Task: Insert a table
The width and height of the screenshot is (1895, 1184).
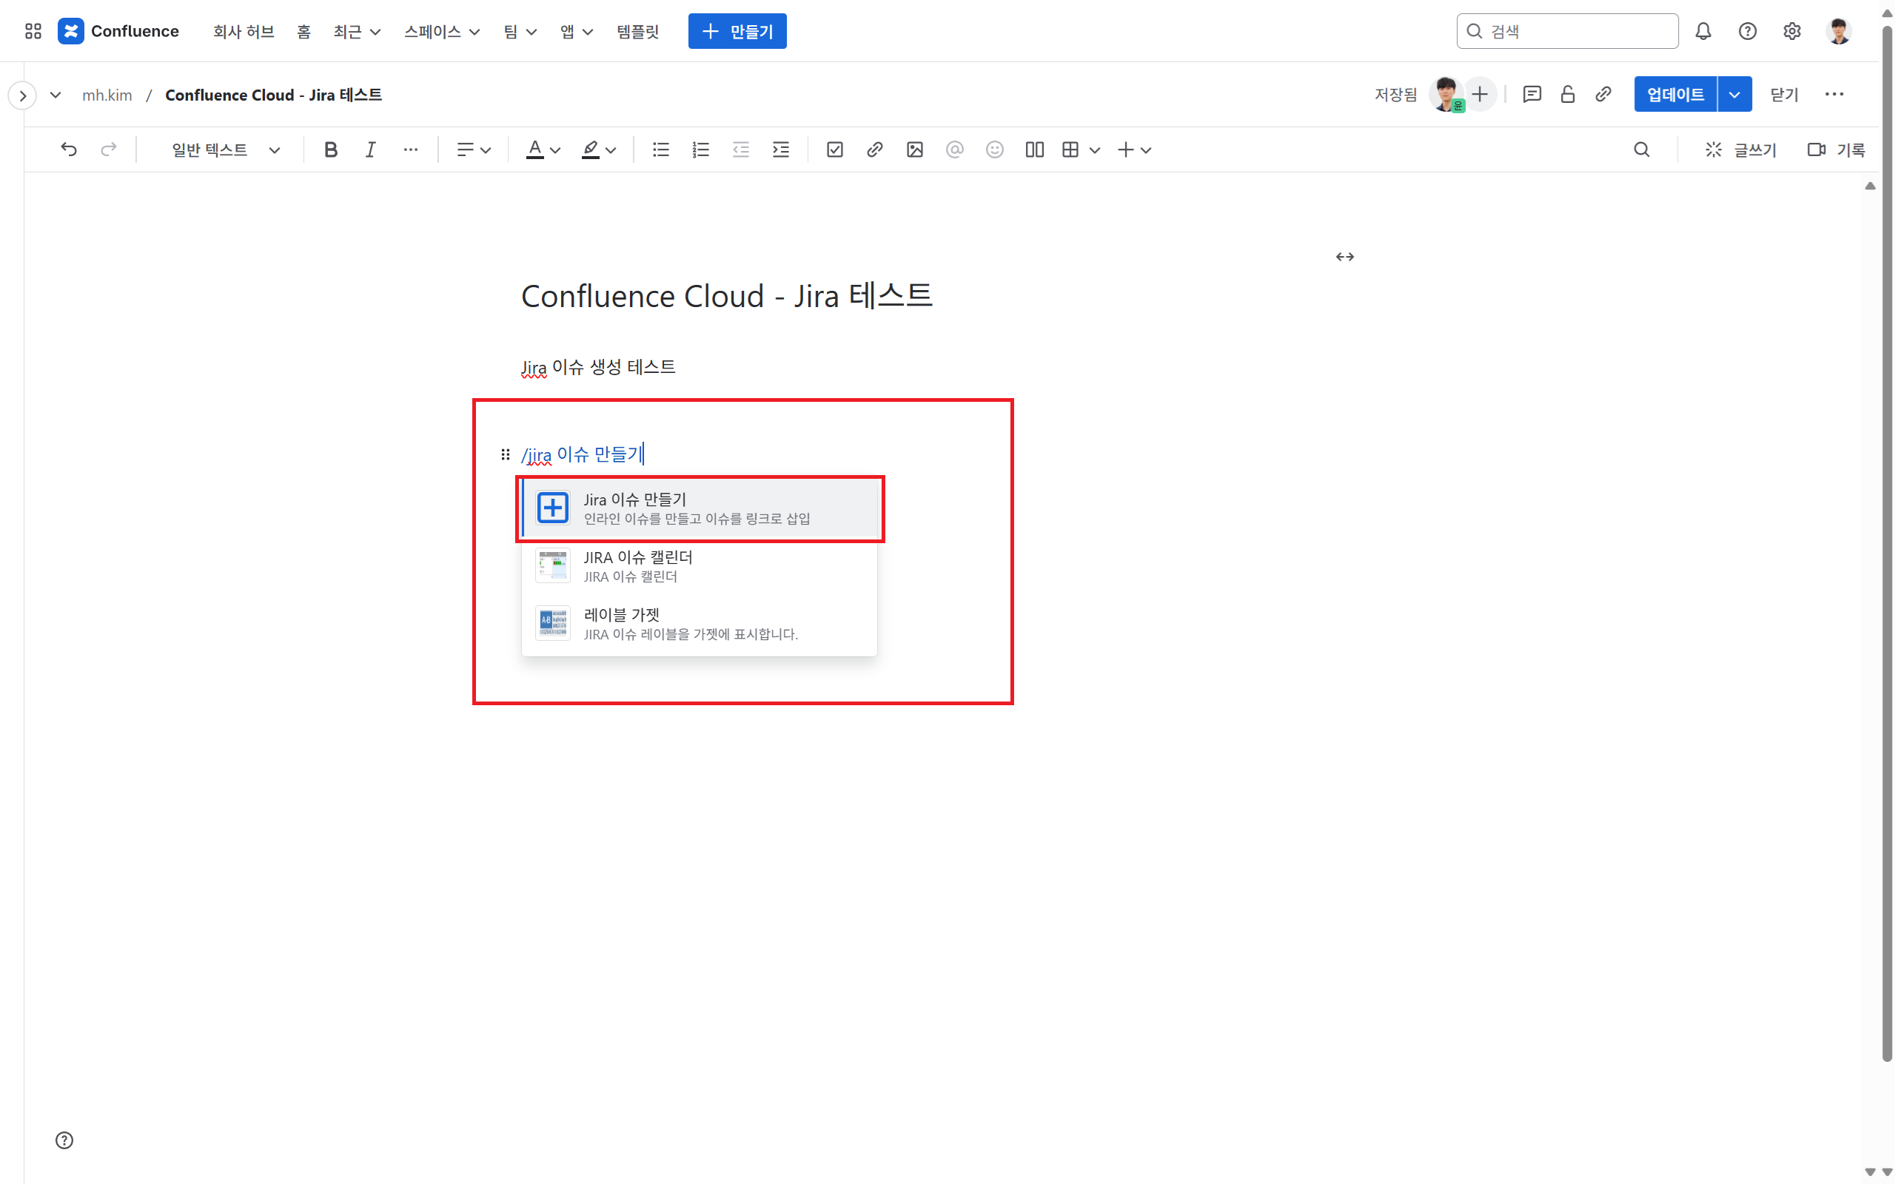Action: pos(1070,149)
